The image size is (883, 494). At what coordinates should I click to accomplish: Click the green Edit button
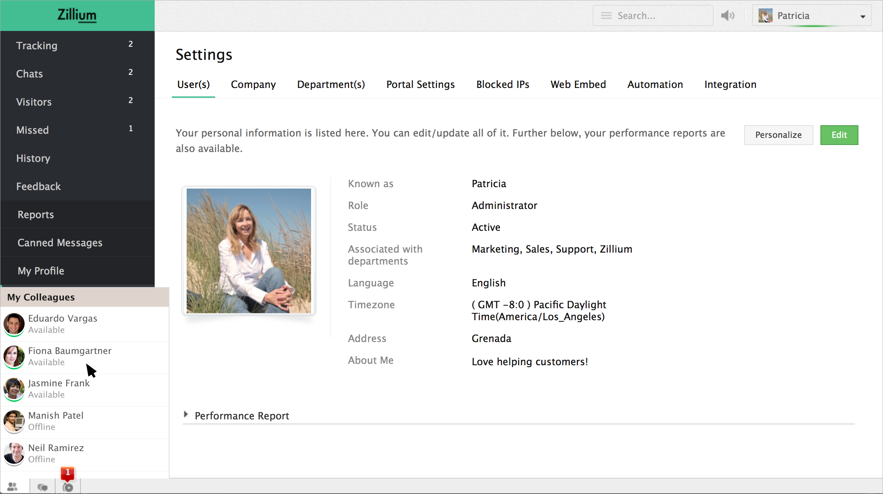click(839, 135)
